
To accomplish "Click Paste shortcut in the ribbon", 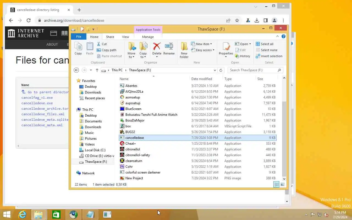I will click(109, 56).
